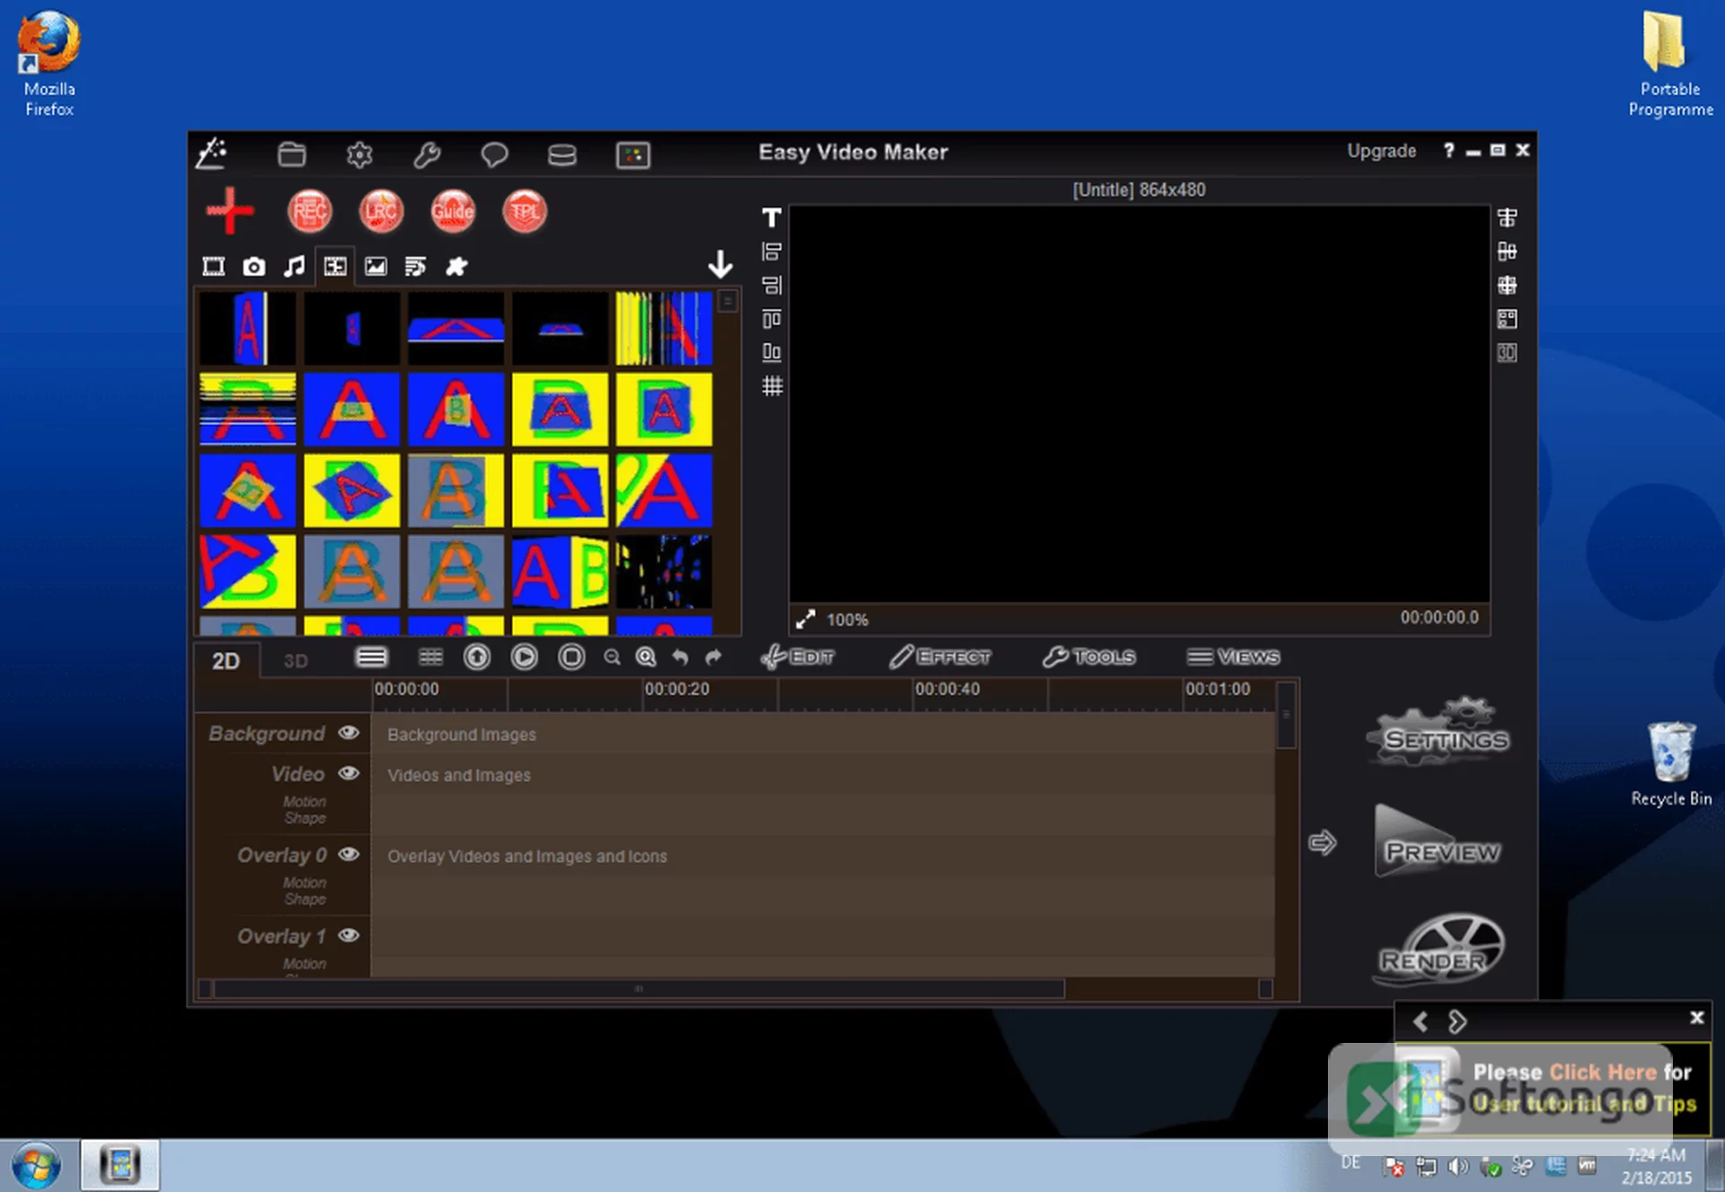
Task: Select the picture image tab icon
Action: [x=376, y=266]
